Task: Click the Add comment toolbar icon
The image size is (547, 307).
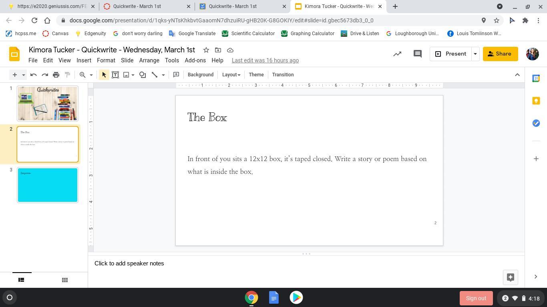Action: tap(176, 75)
